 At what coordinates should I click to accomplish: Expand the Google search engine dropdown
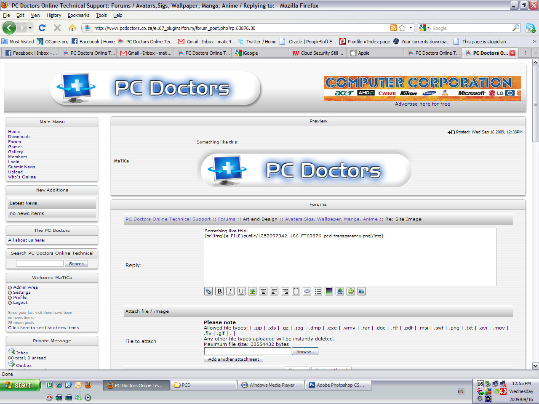424,28
